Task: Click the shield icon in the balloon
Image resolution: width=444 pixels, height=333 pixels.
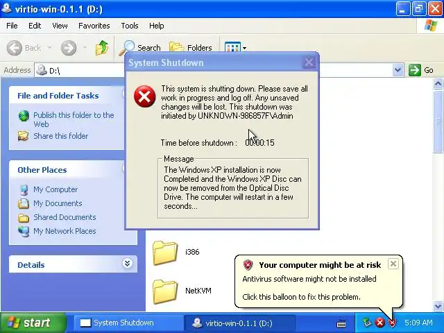Action: 248,265
